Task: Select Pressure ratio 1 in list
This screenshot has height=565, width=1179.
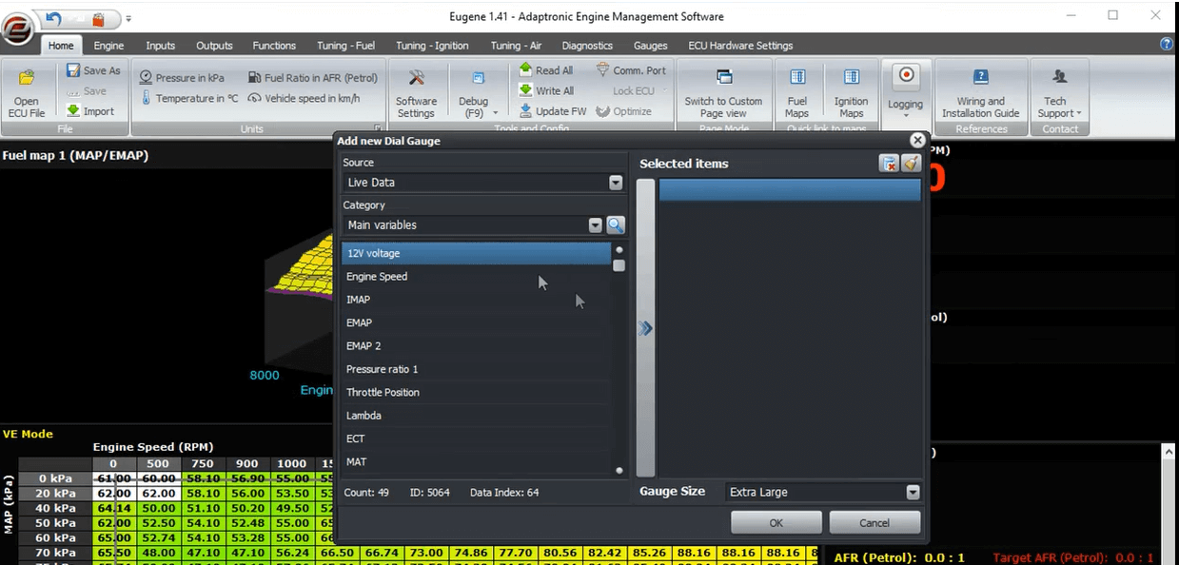Action: [476, 369]
